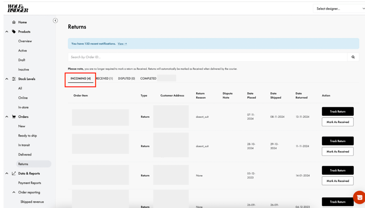Open In-store stock levels

[x=23, y=107]
